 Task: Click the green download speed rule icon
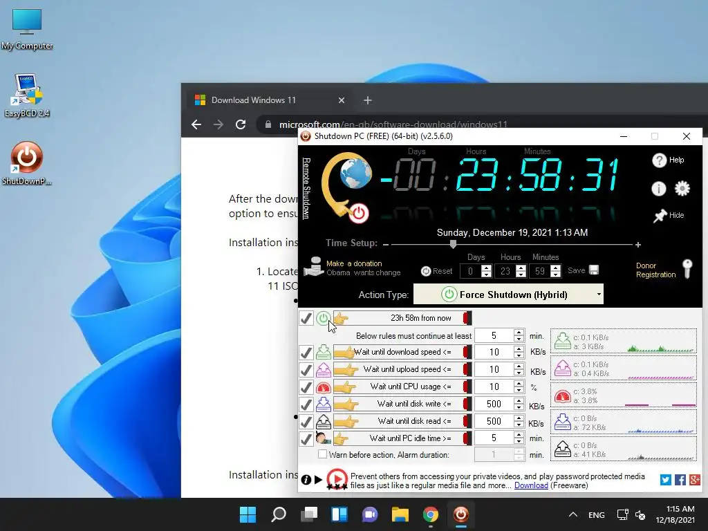point(324,352)
